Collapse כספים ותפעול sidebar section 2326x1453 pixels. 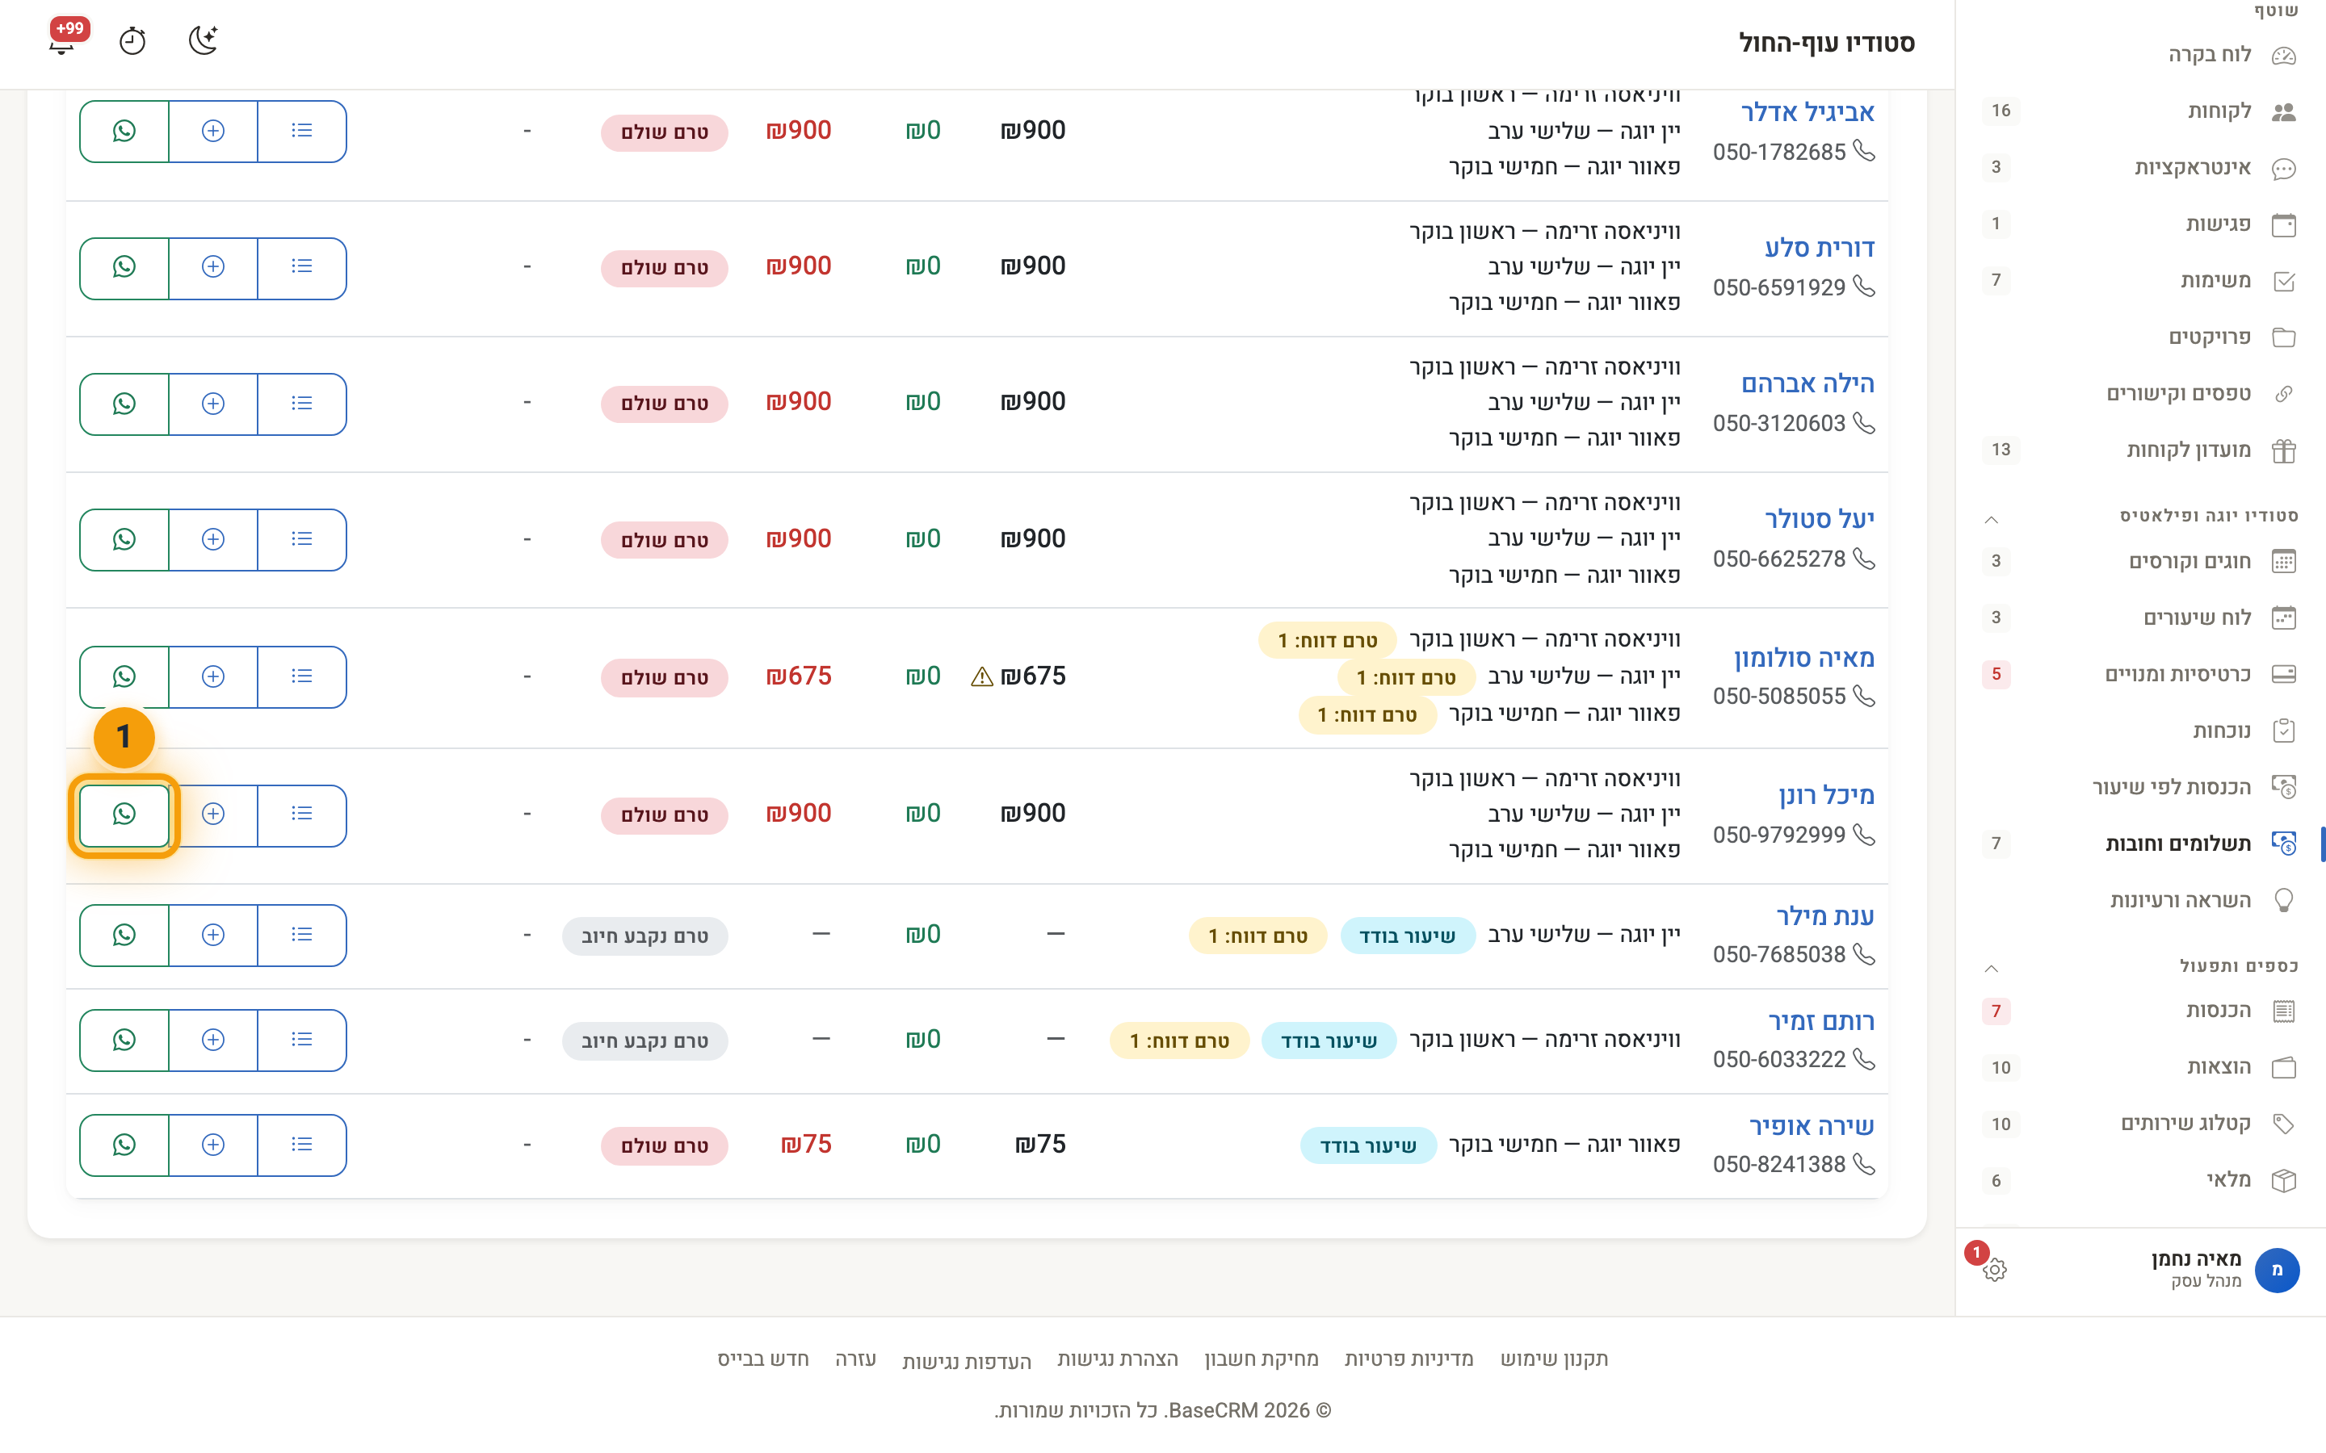(1992, 969)
